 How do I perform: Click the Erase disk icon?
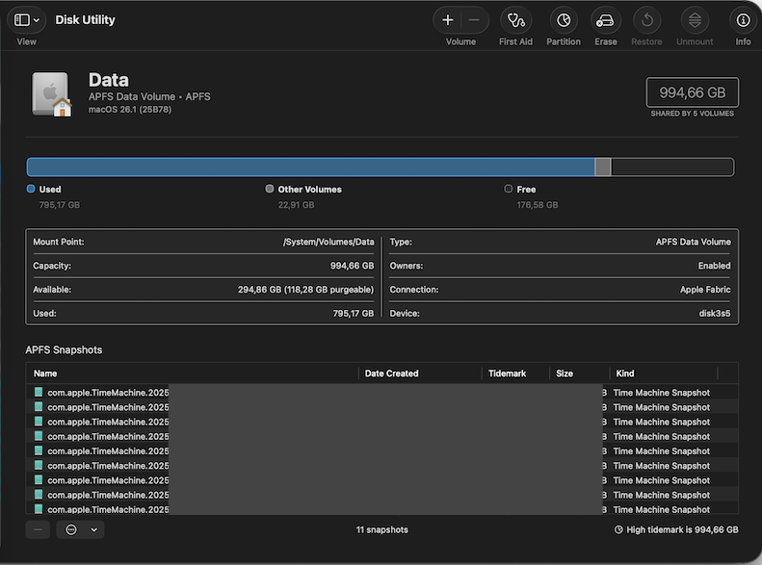(x=606, y=20)
